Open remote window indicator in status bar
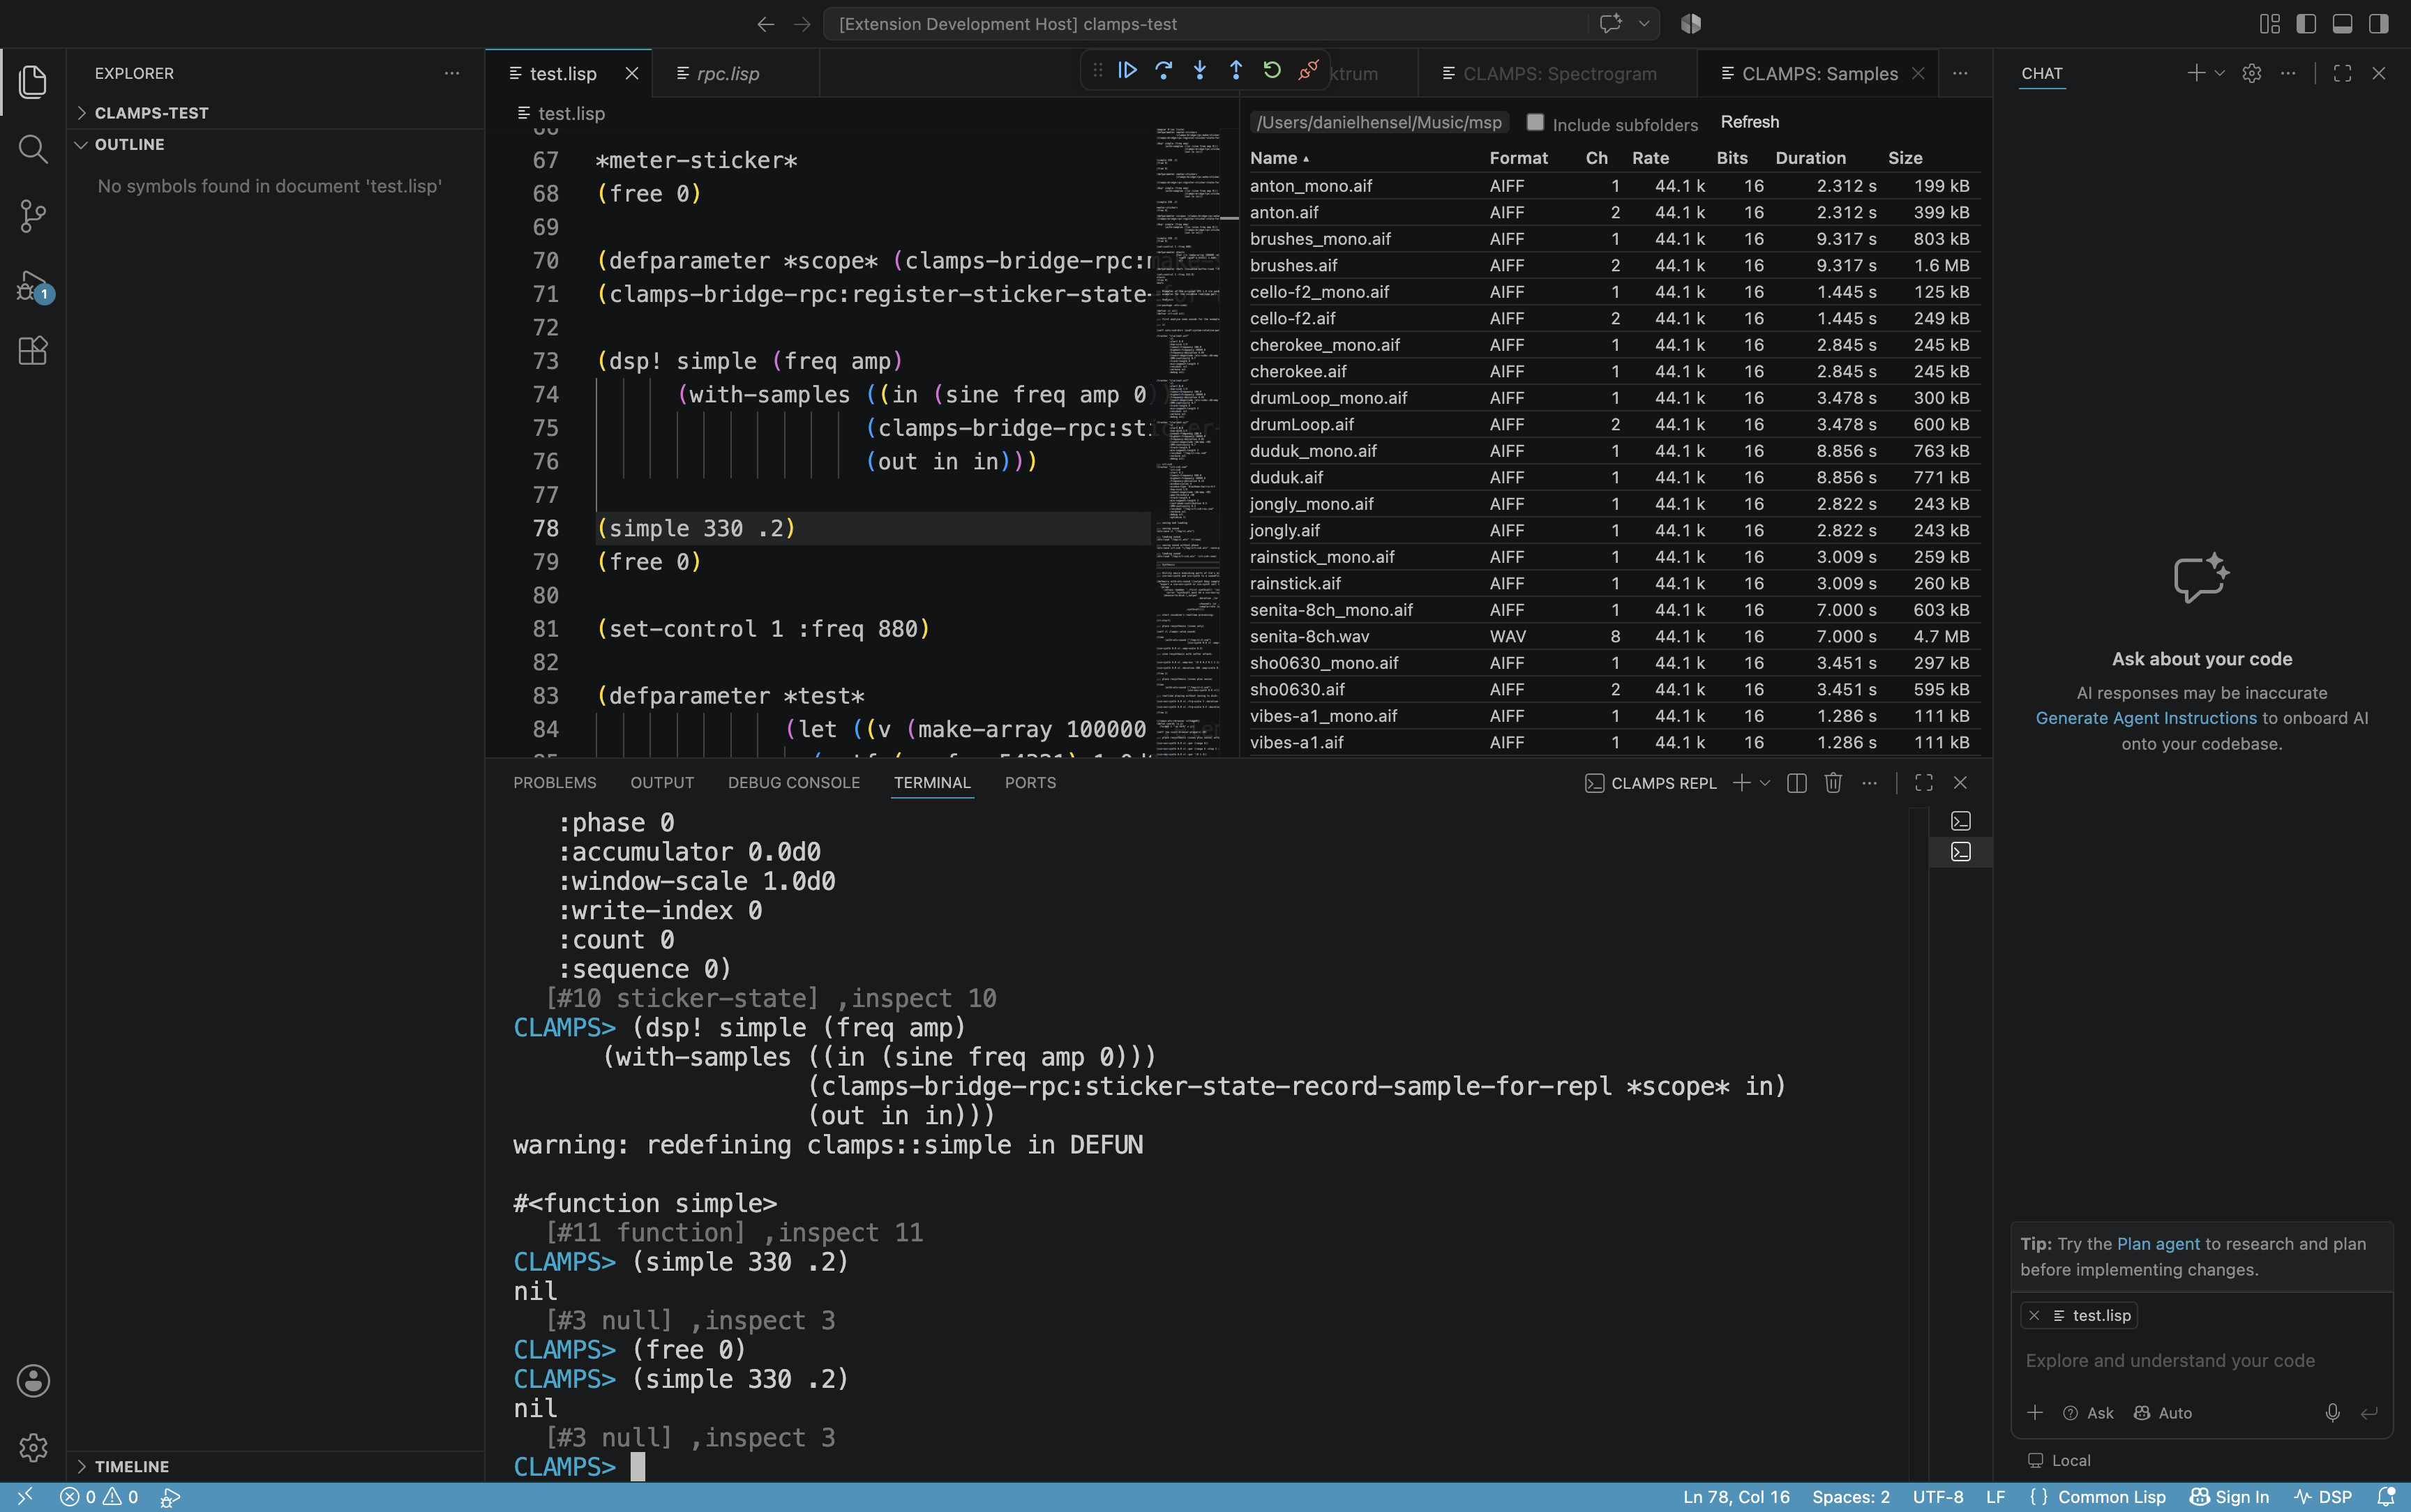 pos(25,1497)
